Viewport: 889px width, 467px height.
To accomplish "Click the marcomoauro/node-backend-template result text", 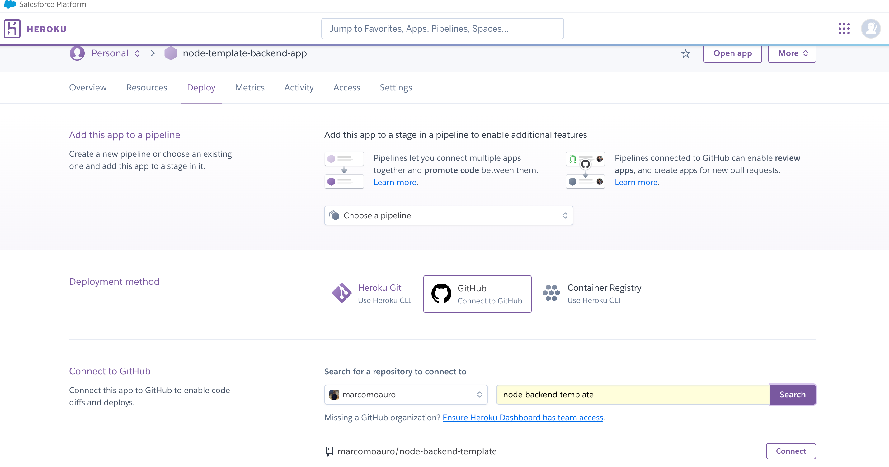I will [x=417, y=451].
